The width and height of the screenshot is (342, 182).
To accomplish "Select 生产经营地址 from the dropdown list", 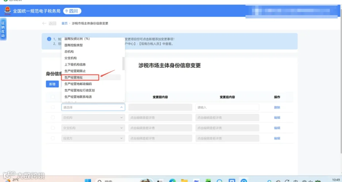I will pyautogui.click(x=73, y=77).
